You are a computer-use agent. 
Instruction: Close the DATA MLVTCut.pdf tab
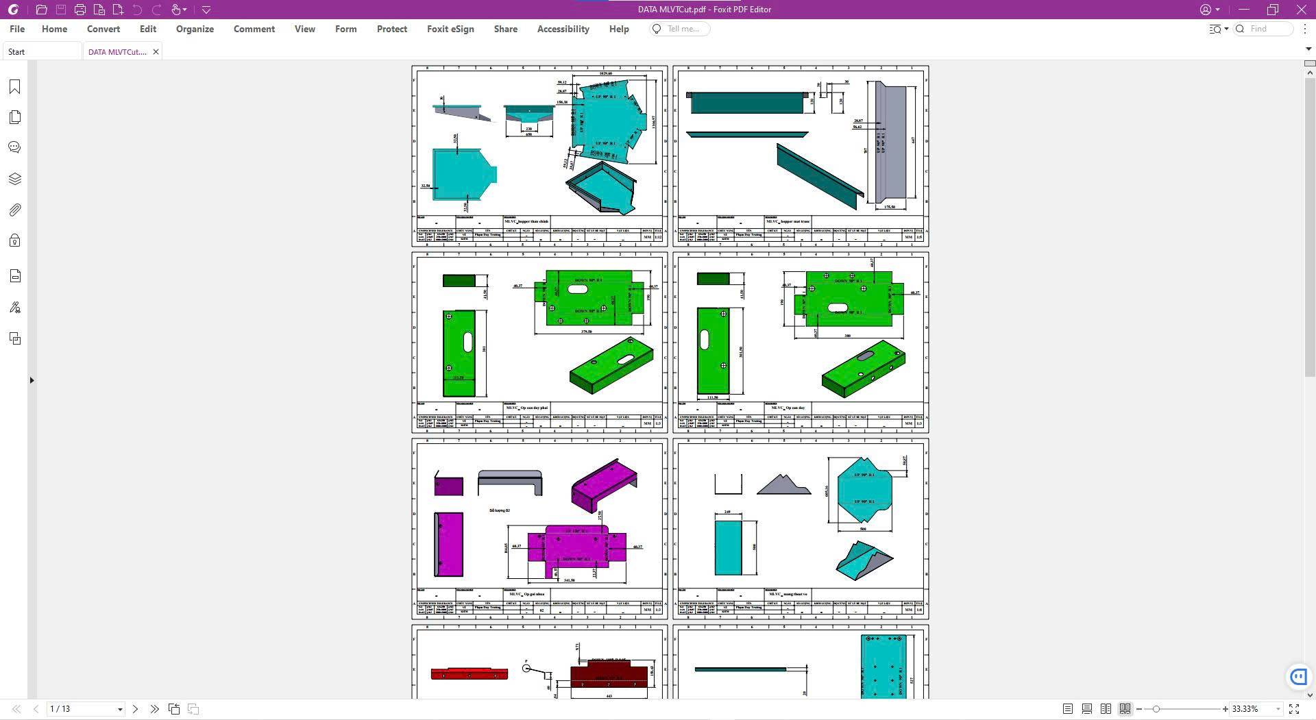point(156,52)
